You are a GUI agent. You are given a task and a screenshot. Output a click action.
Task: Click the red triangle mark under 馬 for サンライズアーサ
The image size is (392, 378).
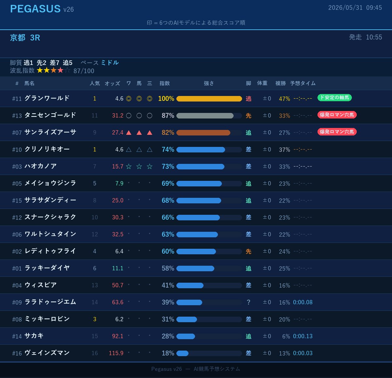click(139, 133)
